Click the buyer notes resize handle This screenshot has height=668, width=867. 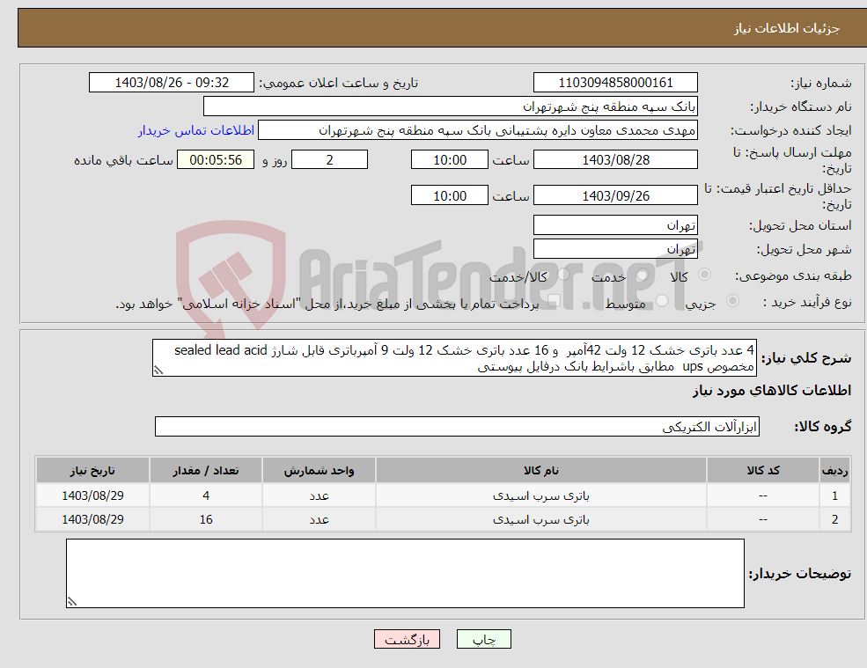tap(72, 602)
